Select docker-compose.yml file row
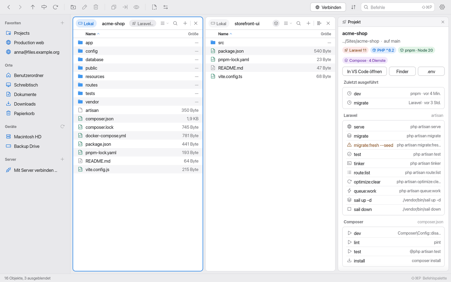 click(x=138, y=136)
